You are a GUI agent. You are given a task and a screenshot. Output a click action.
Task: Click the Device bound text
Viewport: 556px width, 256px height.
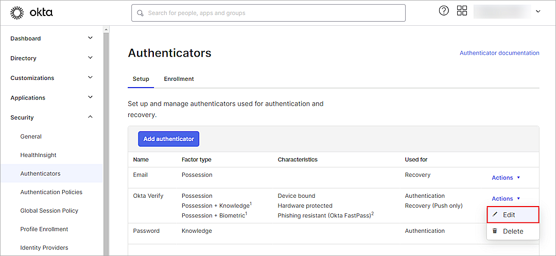(x=297, y=196)
